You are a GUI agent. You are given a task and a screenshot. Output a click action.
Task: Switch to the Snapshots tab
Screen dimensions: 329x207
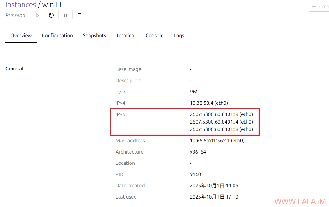point(94,36)
